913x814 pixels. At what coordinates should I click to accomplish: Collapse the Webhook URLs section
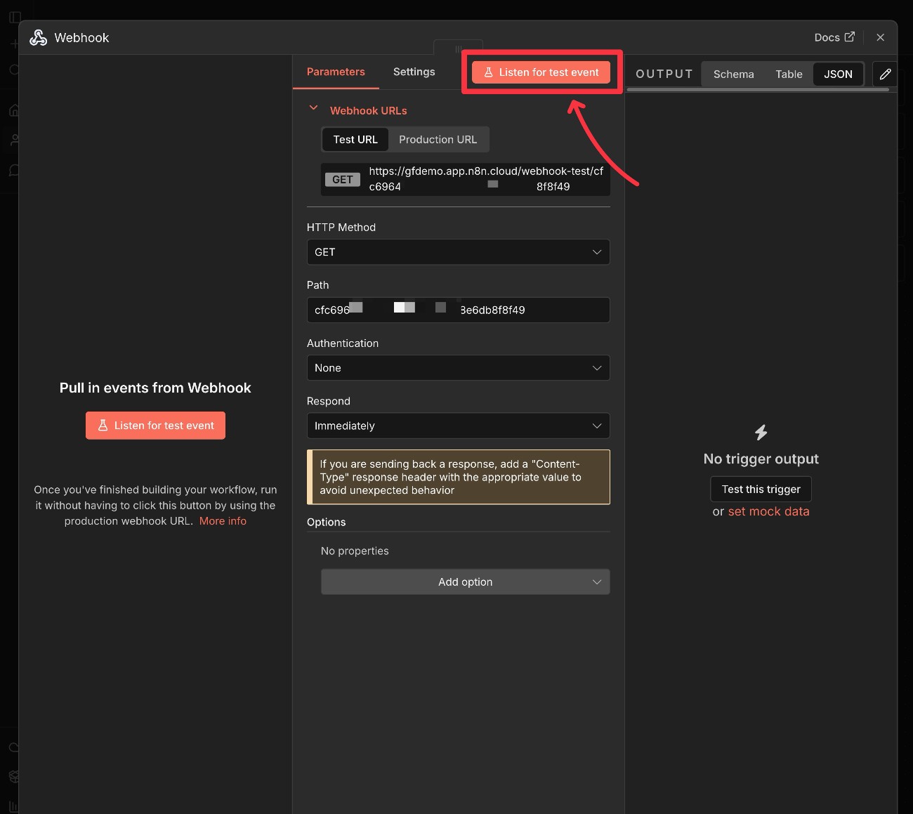click(314, 109)
